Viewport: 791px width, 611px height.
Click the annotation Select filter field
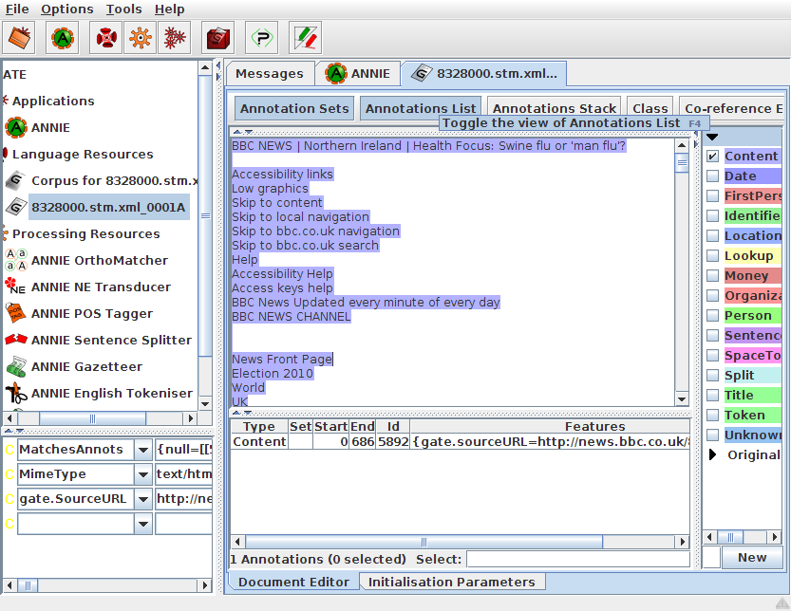click(578, 559)
